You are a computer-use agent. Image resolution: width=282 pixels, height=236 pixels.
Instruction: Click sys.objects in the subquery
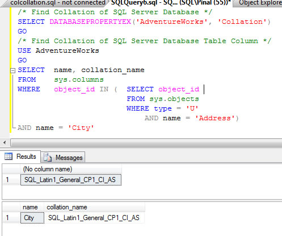pyautogui.click(x=174, y=99)
